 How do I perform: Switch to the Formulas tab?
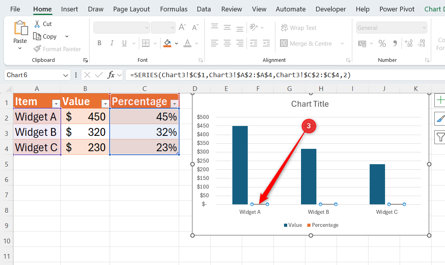coord(174,9)
